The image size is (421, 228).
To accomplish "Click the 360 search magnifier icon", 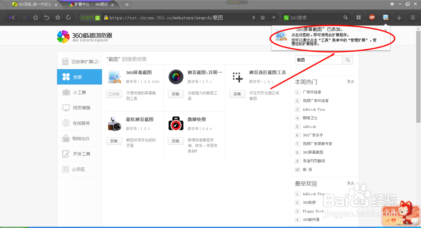I will (x=346, y=18).
